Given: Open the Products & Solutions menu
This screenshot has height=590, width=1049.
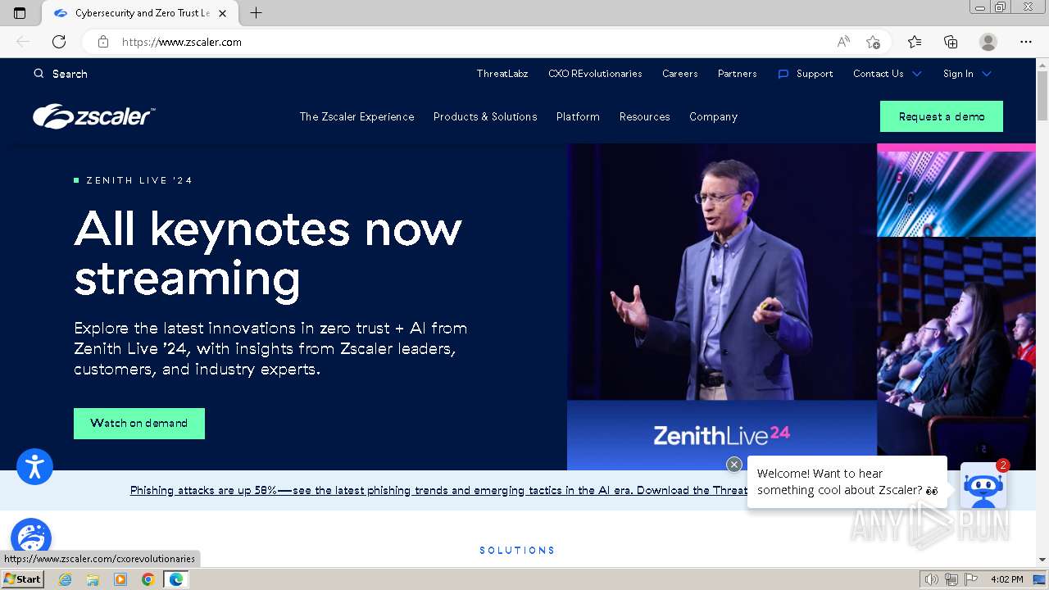Looking at the screenshot, I should click(x=485, y=117).
